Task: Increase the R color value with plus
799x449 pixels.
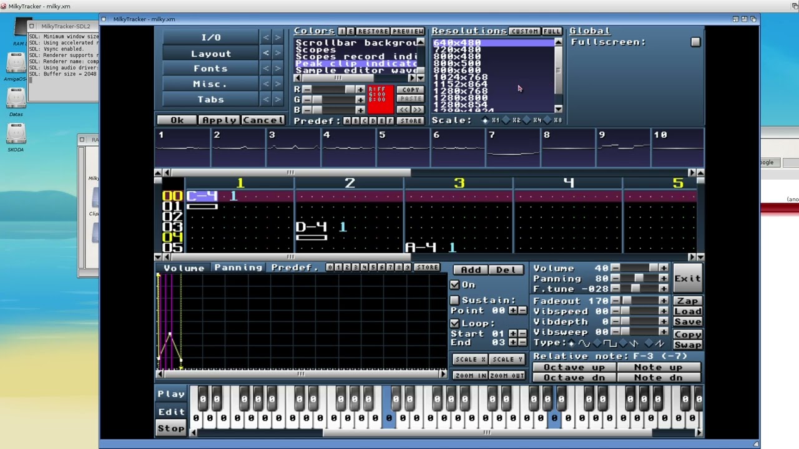Action: tap(360, 90)
